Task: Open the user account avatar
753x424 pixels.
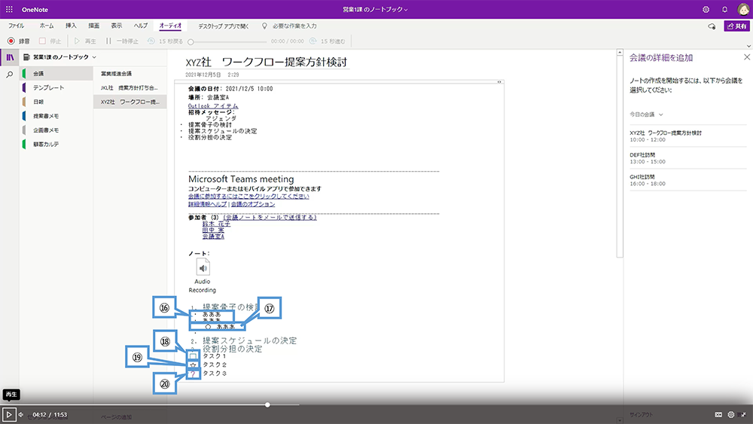Action: 743,9
